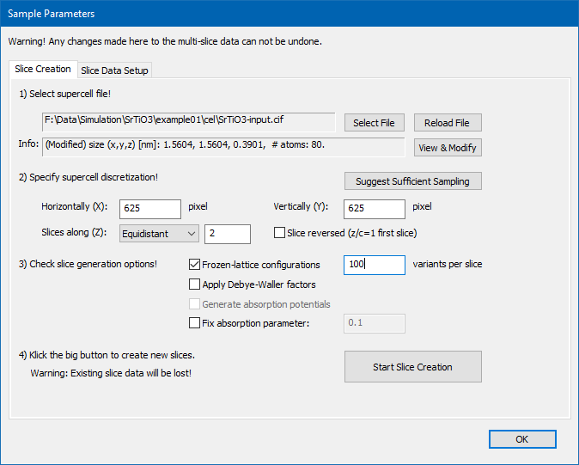Enable Apply Debye-Waller factors
This screenshot has height=465, width=579.
pyautogui.click(x=194, y=285)
